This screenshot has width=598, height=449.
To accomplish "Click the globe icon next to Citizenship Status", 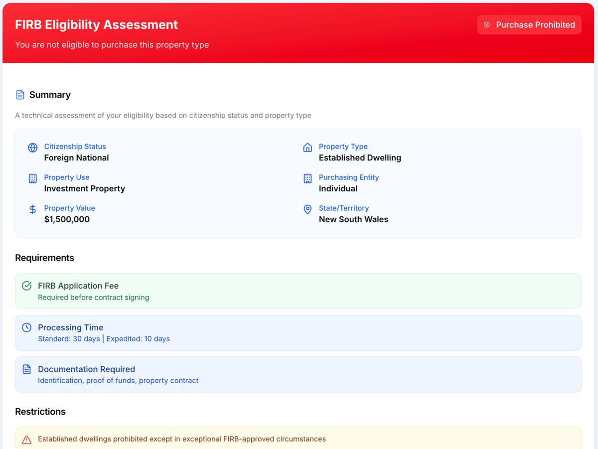I will click(x=33, y=148).
